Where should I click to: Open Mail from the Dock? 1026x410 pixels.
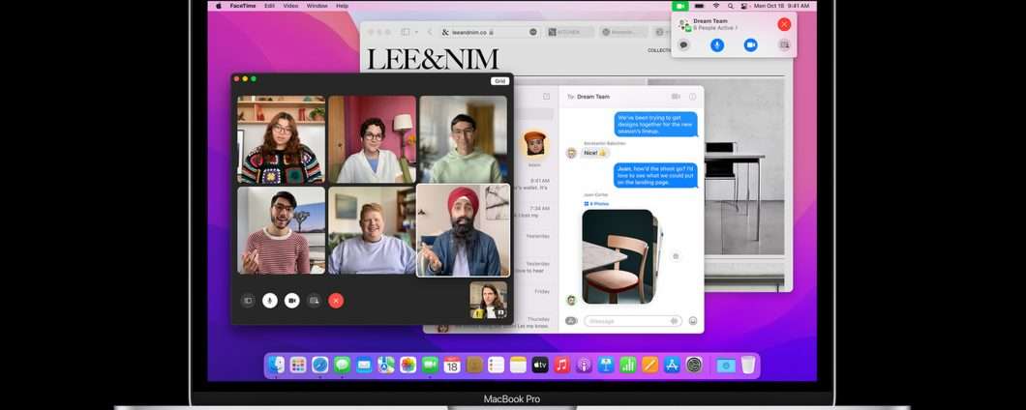(x=365, y=365)
